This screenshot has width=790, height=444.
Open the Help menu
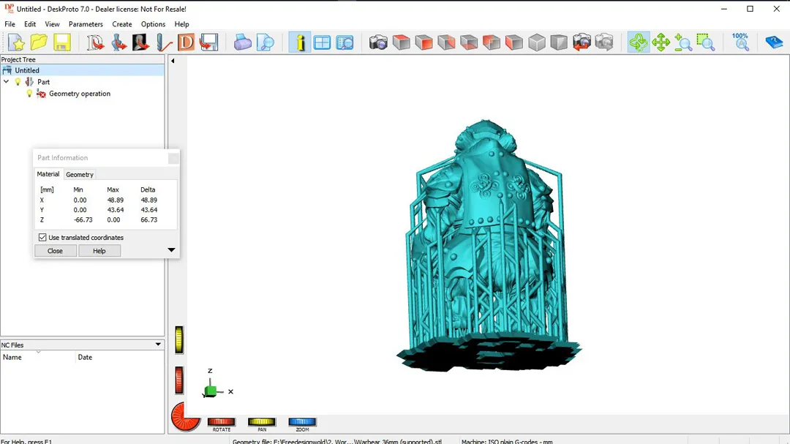[181, 24]
